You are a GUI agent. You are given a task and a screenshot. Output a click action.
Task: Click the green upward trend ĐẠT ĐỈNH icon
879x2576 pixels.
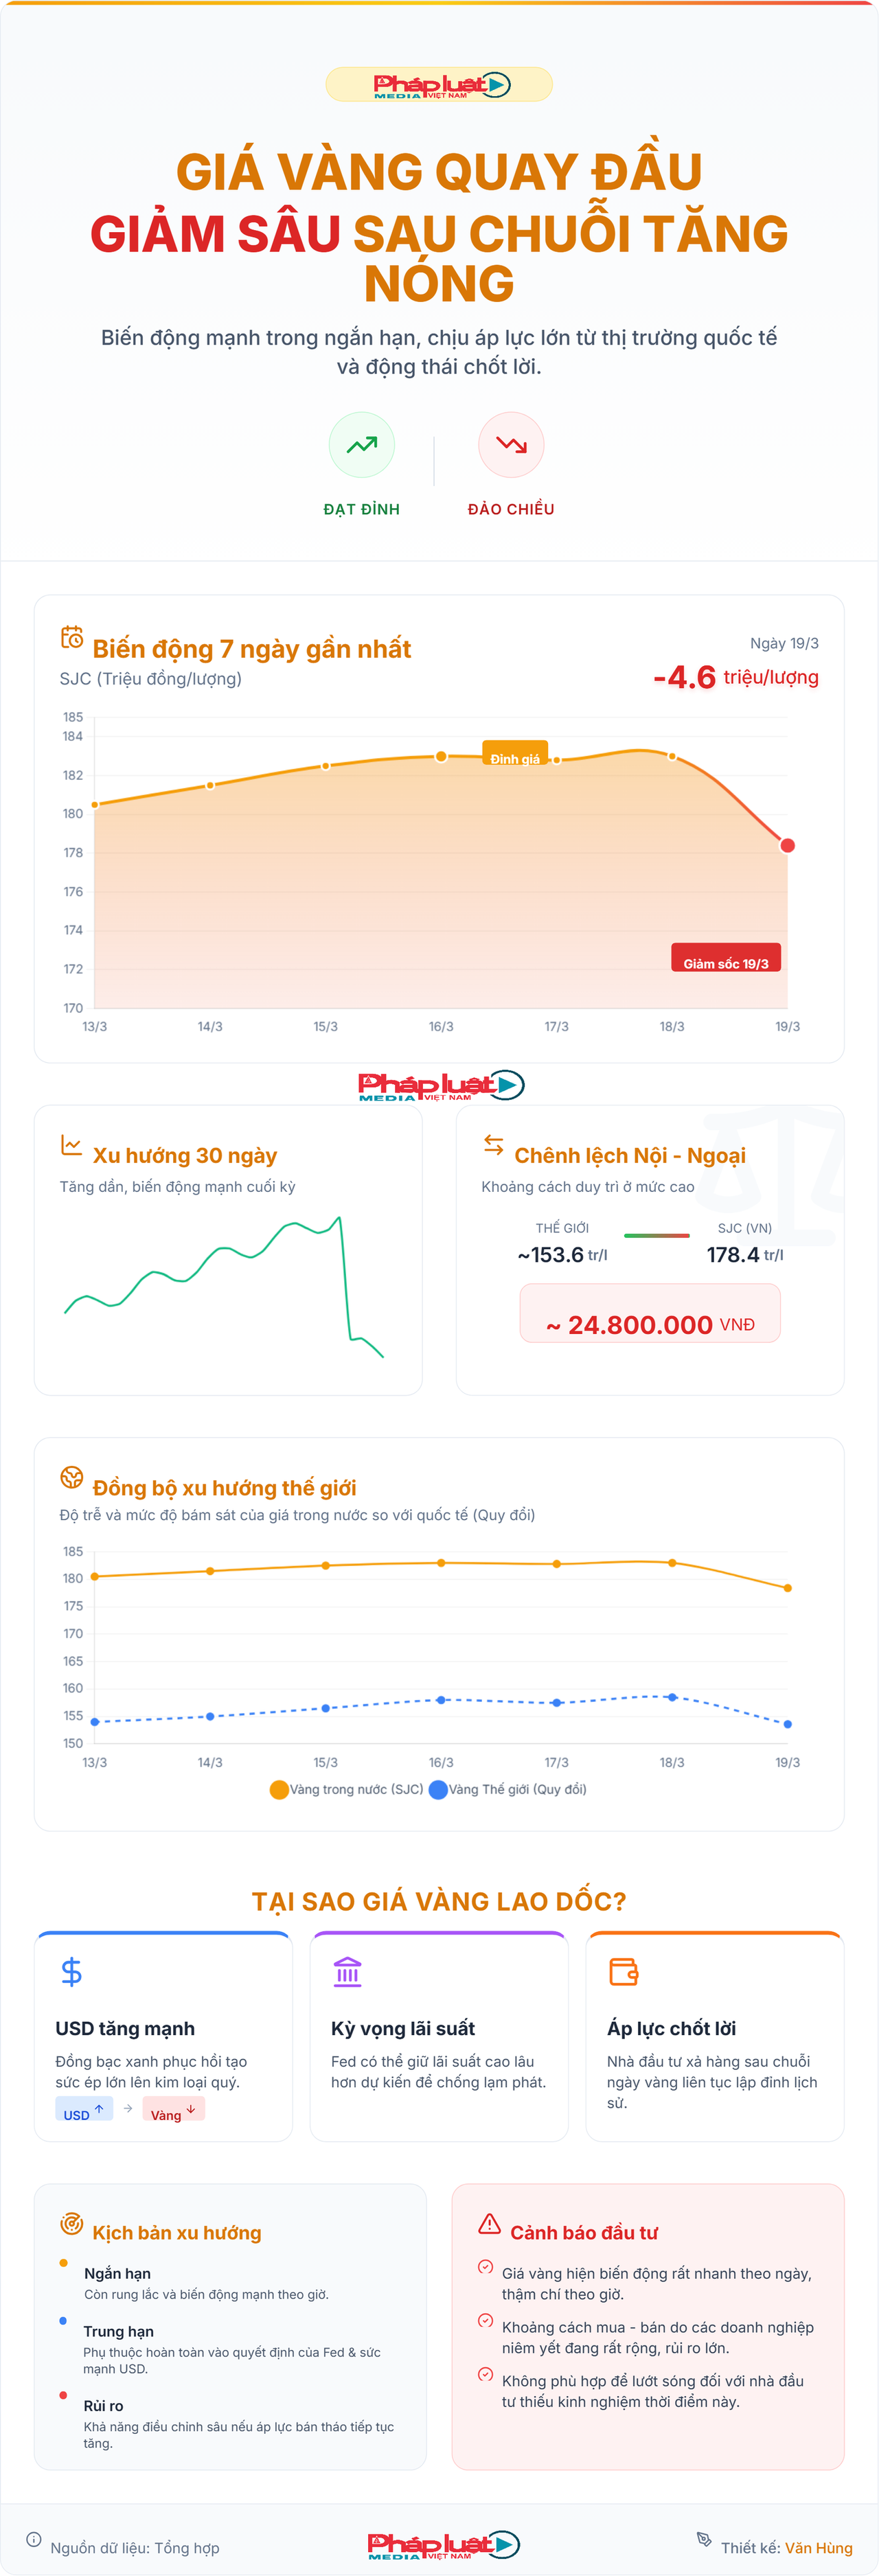tap(361, 444)
